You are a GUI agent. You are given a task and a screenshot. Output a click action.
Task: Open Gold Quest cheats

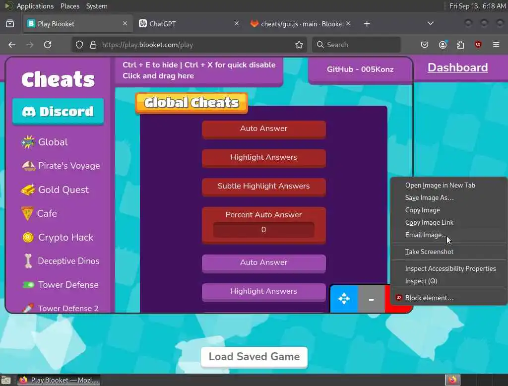coord(55,190)
